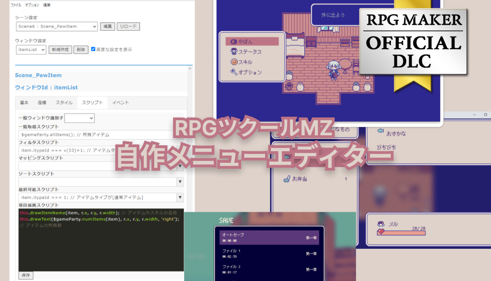This screenshot has width=491, height=281.
Task: Click the lunch box icon beside お弁当
Action: click(286, 179)
